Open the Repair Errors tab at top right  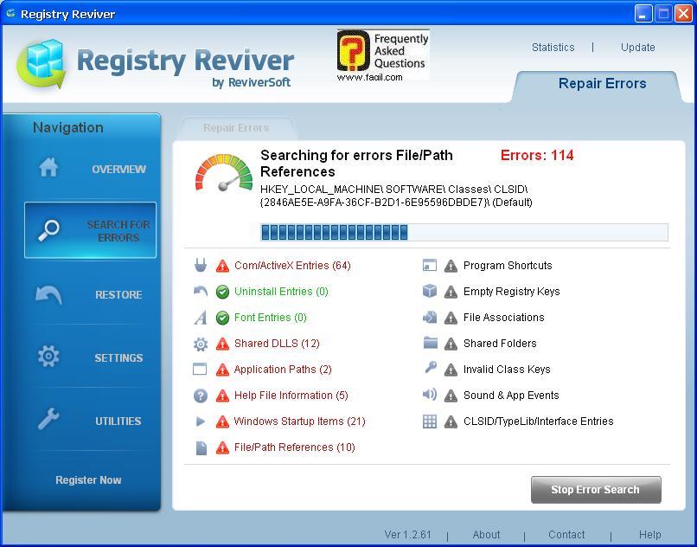pos(602,84)
